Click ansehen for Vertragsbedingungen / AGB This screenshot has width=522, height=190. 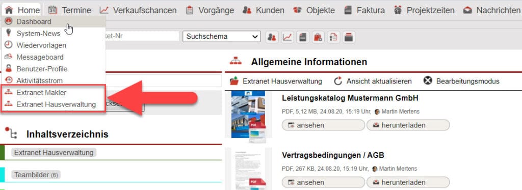(x=323, y=182)
